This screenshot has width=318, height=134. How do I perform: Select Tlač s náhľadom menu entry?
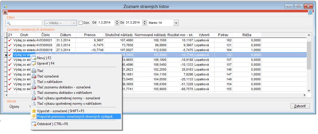click(x=50, y=82)
